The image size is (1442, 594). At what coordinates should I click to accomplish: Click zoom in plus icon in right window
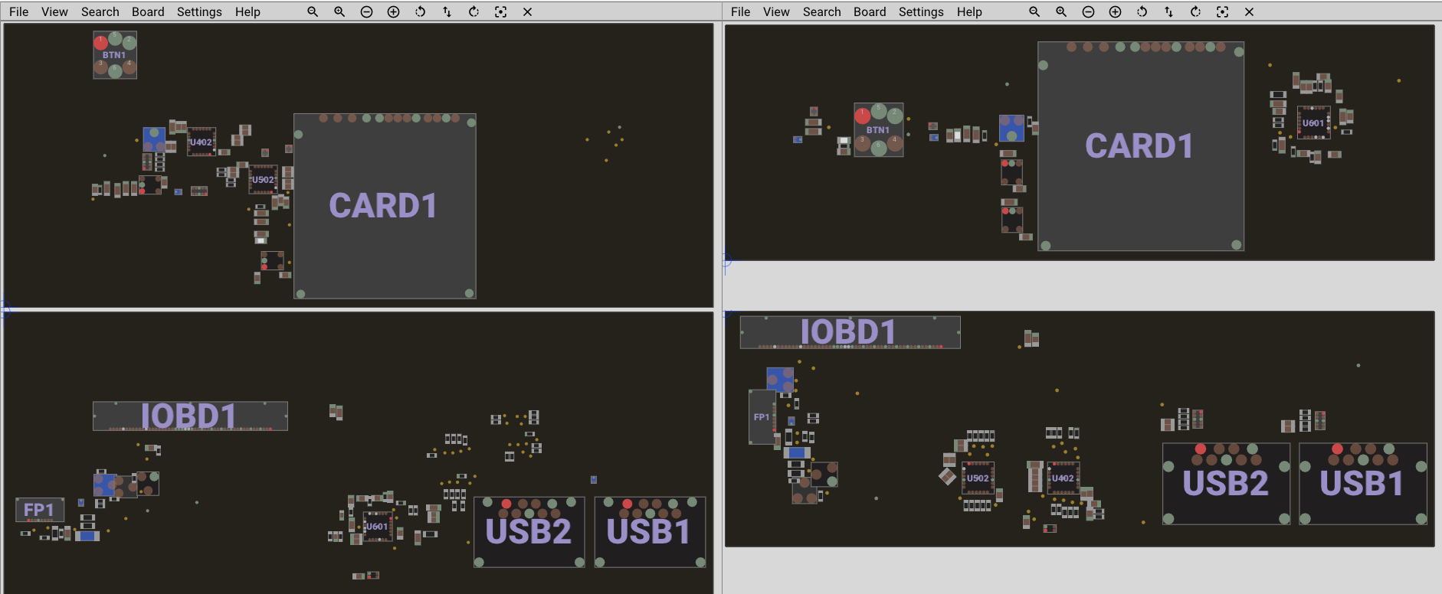(x=1115, y=12)
